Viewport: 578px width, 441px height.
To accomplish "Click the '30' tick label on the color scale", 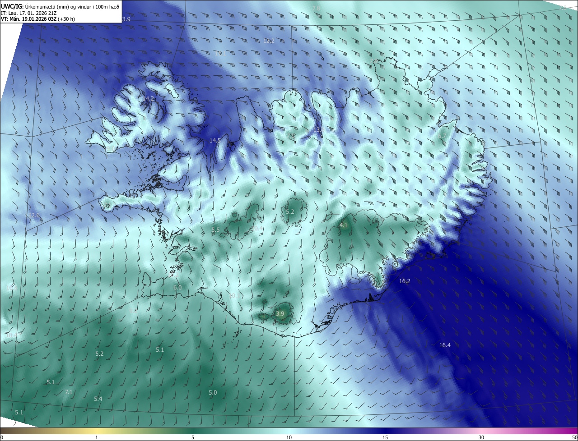I will (x=481, y=437).
